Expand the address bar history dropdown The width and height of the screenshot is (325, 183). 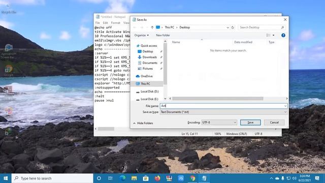[227, 27]
